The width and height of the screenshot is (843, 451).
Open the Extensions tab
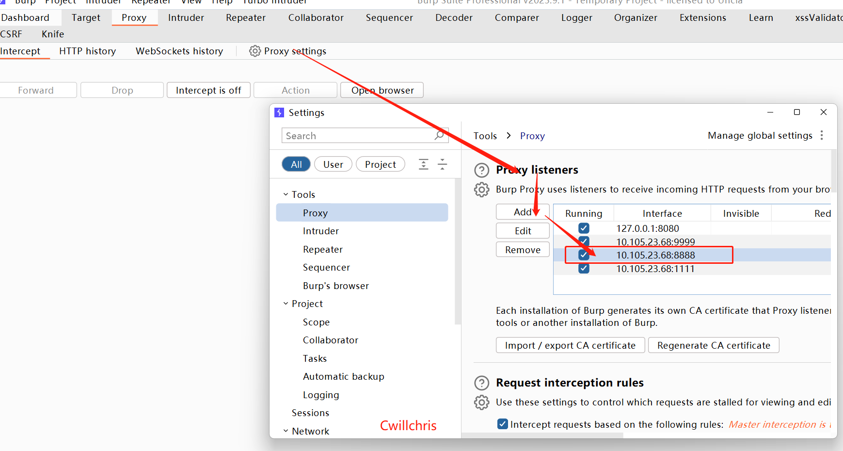tap(703, 18)
